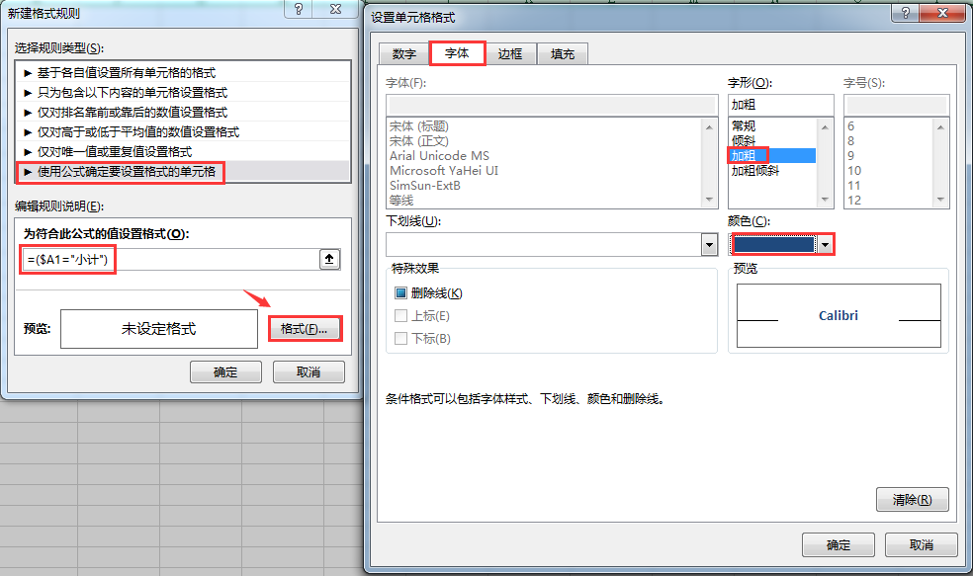Select font size 8
The height and width of the screenshot is (576, 973).
tap(850, 140)
